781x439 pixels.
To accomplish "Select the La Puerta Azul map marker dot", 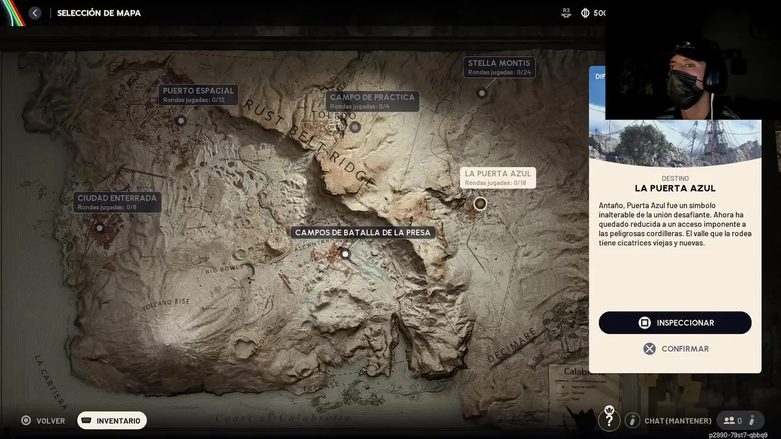I will (480, 204).
